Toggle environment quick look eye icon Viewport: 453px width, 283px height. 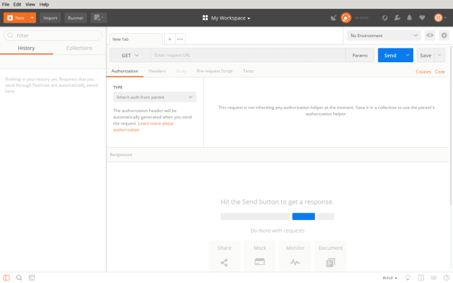(x=430, y=35)
